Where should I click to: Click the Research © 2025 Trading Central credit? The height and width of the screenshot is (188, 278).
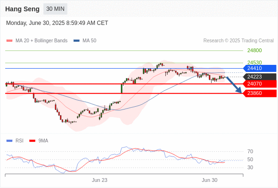pos(238,41)
